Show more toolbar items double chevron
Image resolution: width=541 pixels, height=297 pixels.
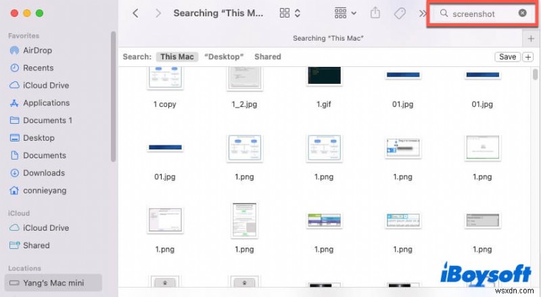pos(422,14)
